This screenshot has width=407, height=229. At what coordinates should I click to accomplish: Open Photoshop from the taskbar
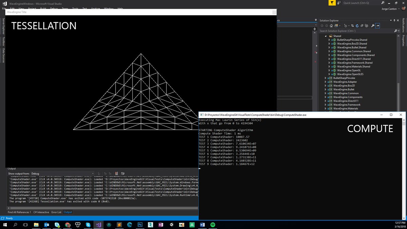140,225
